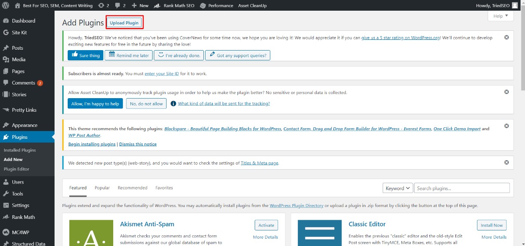This screenshot has width=525, height=246.
Task: Dismiss the theme recommended plugins notice
Action: pyautogui.click(x=507, y=126)
